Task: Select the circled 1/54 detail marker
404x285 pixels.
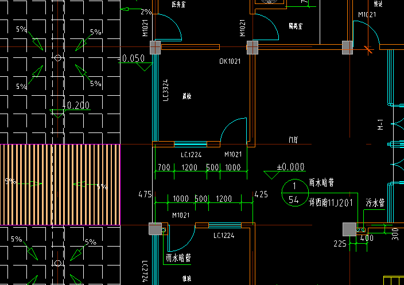Action: [x=295, y=193]
